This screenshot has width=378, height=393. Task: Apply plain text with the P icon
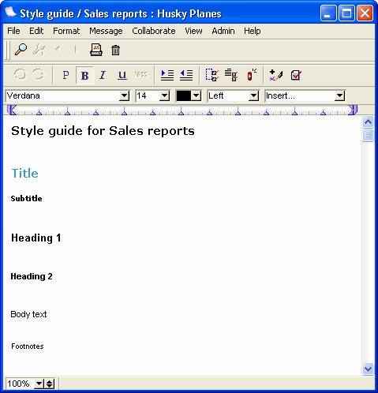[65, 75]
